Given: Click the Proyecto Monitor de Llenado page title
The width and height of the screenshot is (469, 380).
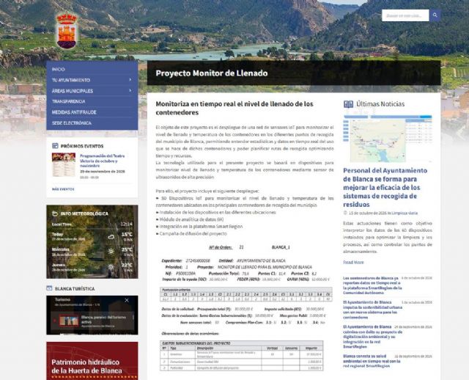Looking at the screenshot, I should [212, 73].
